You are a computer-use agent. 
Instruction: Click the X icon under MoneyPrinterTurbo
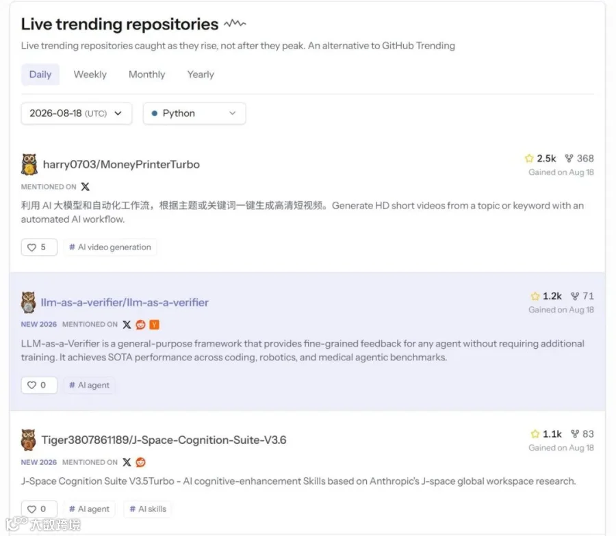86,187
